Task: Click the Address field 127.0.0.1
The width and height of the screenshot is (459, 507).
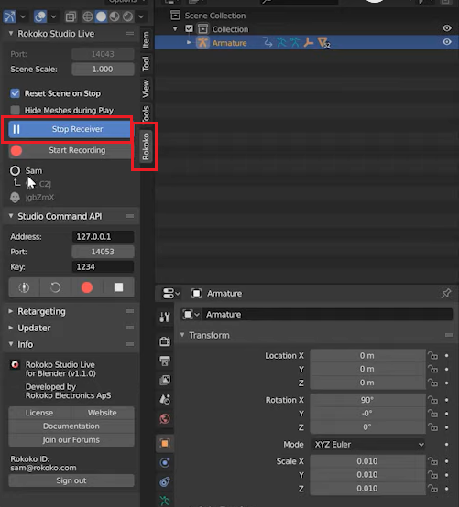Action: 103,237
